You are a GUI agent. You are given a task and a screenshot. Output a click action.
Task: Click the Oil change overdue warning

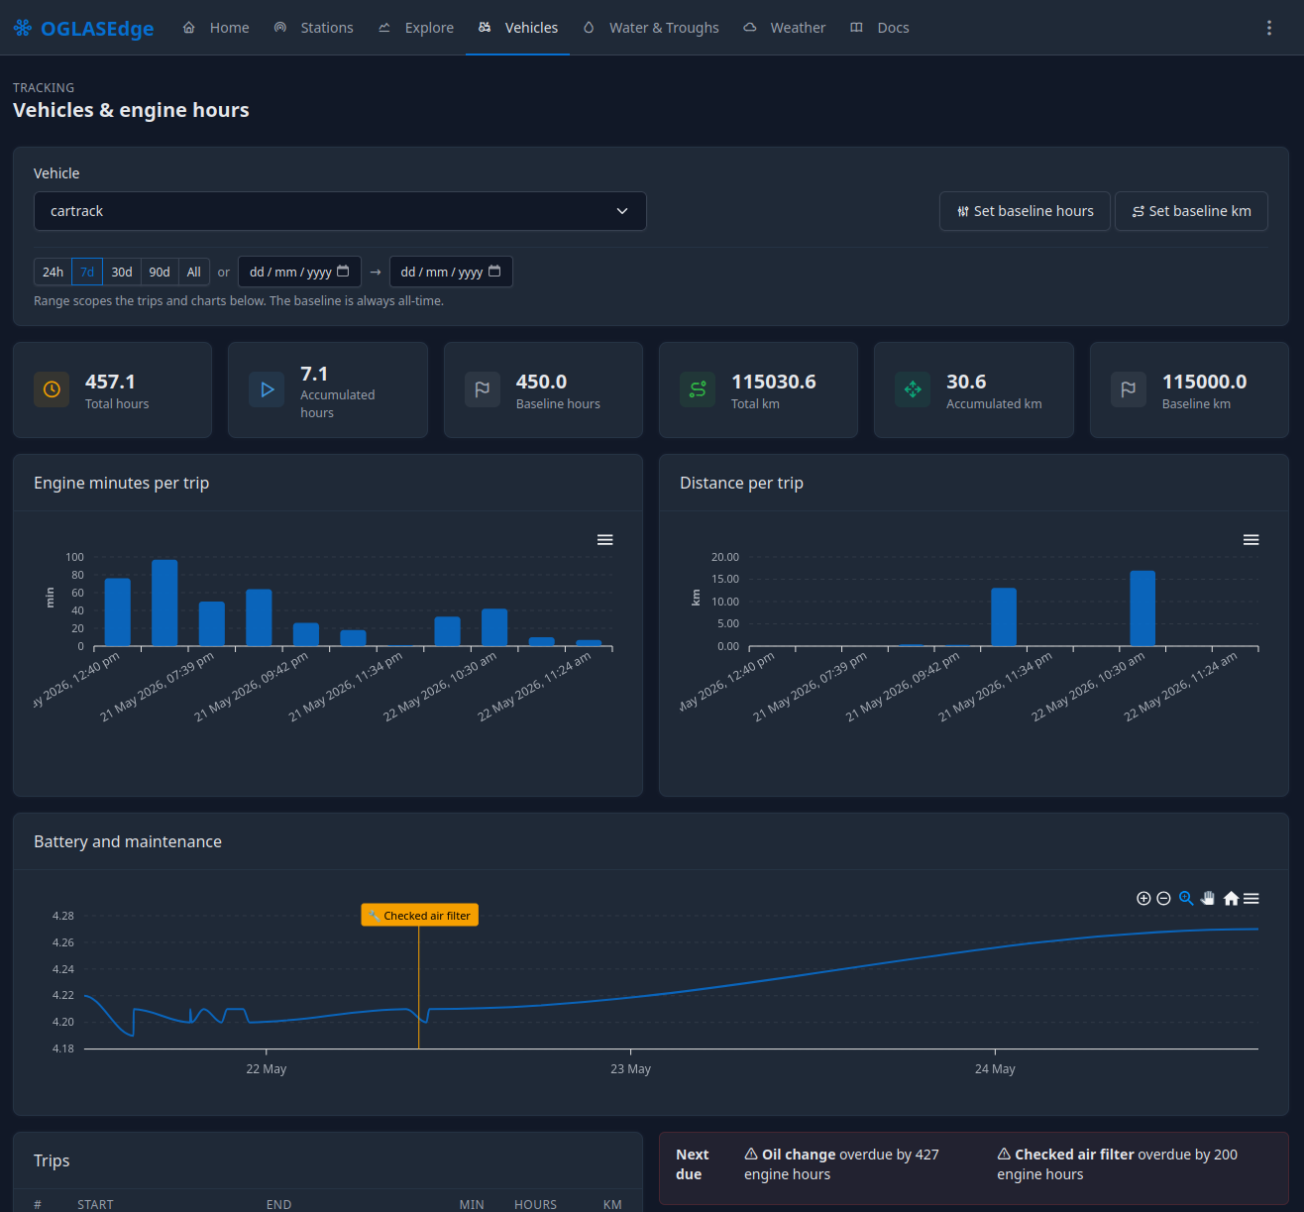(842, 1164)
